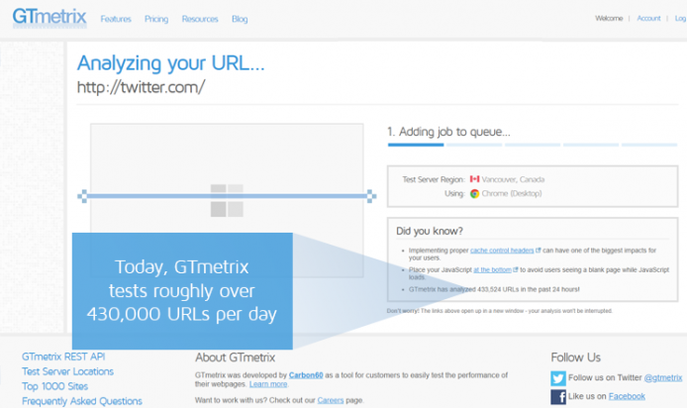Click the Facebook icon in footer

558,396
